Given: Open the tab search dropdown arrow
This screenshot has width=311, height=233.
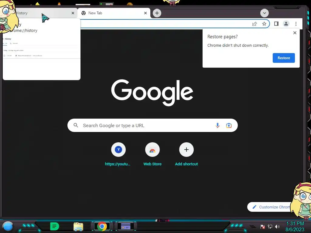Looking at the screenshot, I should [x=265, y=13].
